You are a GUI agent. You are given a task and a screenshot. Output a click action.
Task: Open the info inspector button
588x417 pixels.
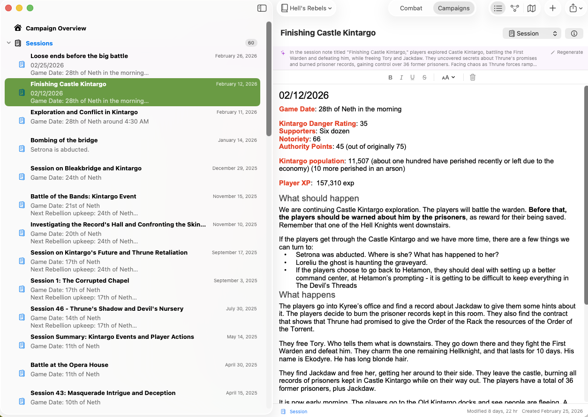pos(574,34)
